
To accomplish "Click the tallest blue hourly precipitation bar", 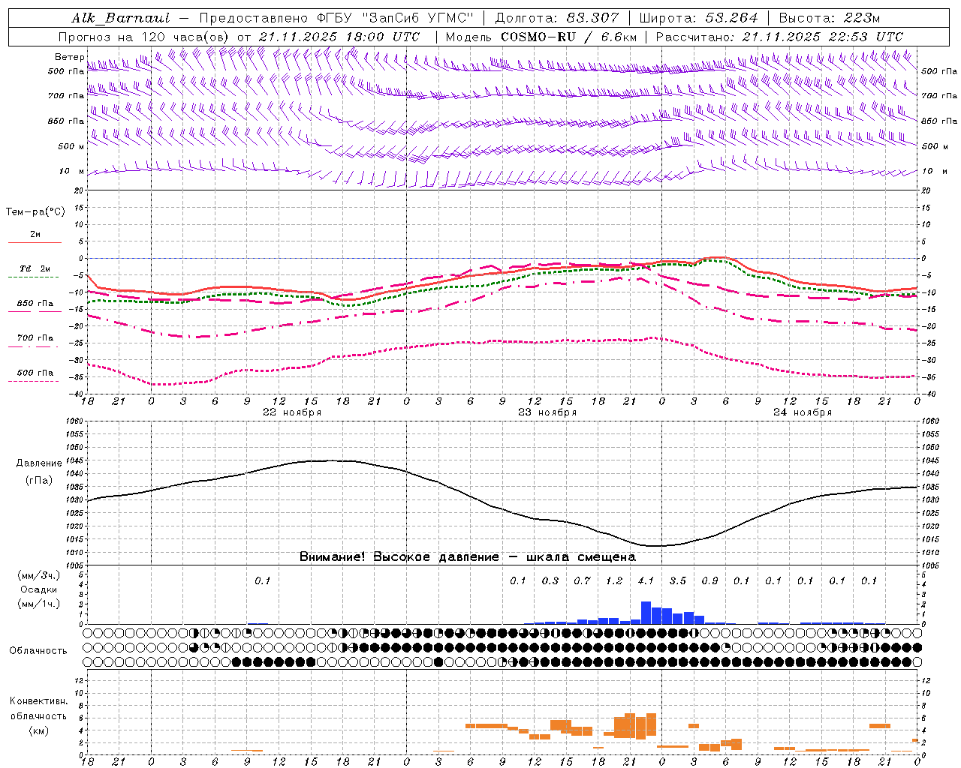I will coord(646,613).
